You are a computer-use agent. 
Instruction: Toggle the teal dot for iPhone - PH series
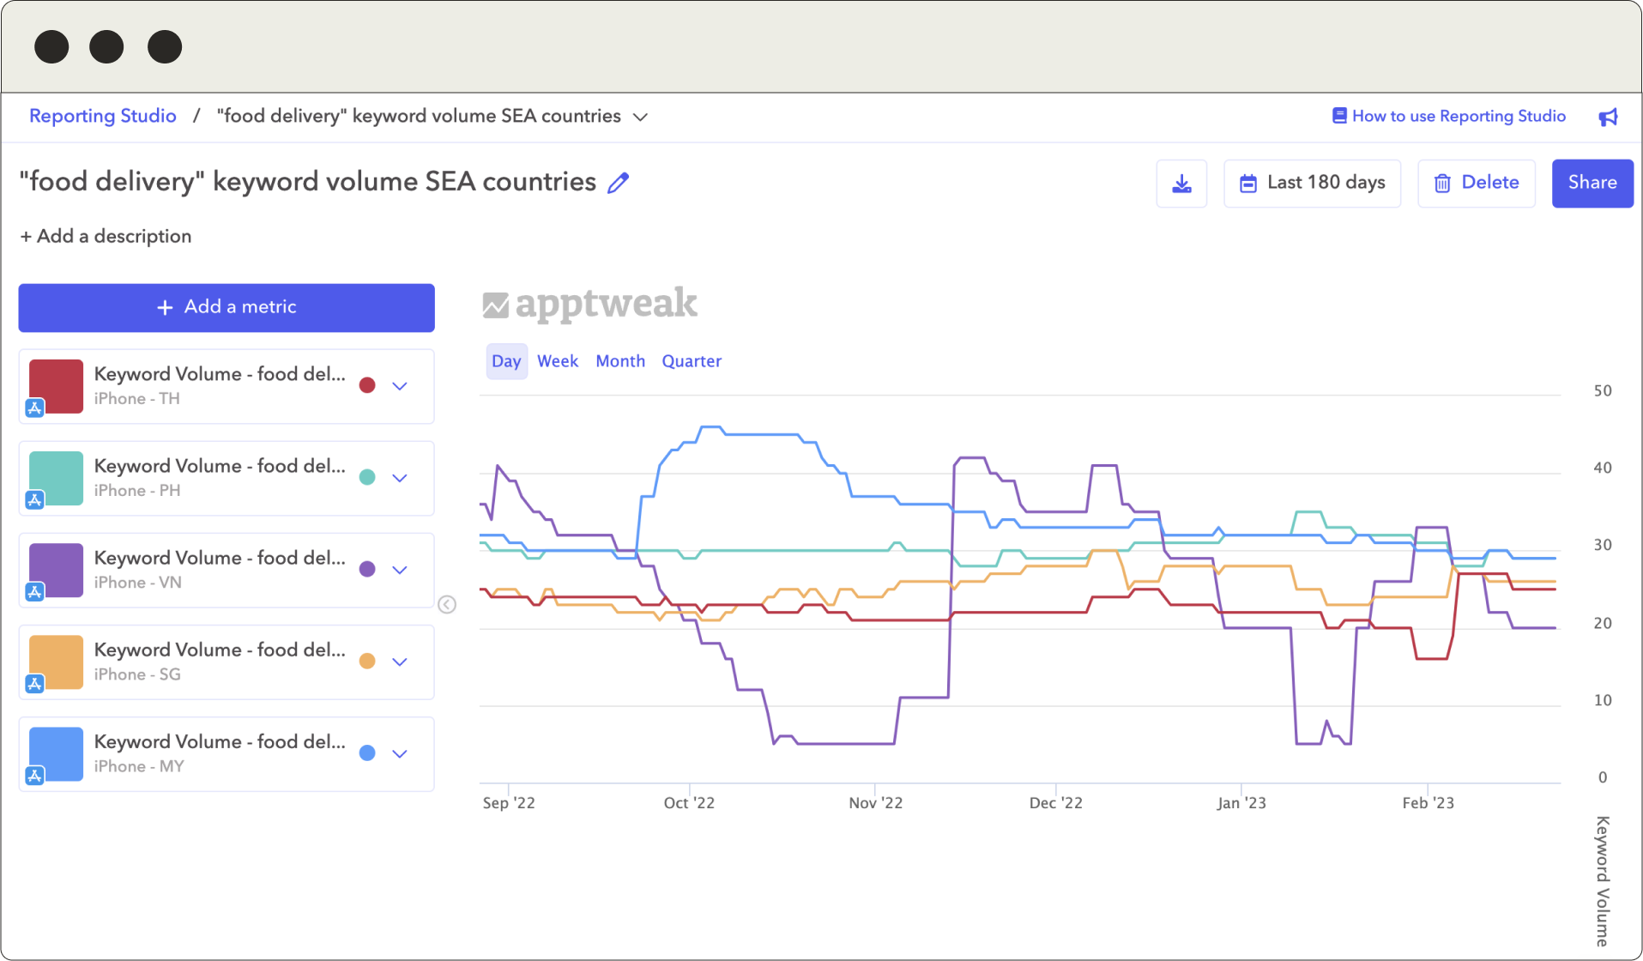point(367,477)
